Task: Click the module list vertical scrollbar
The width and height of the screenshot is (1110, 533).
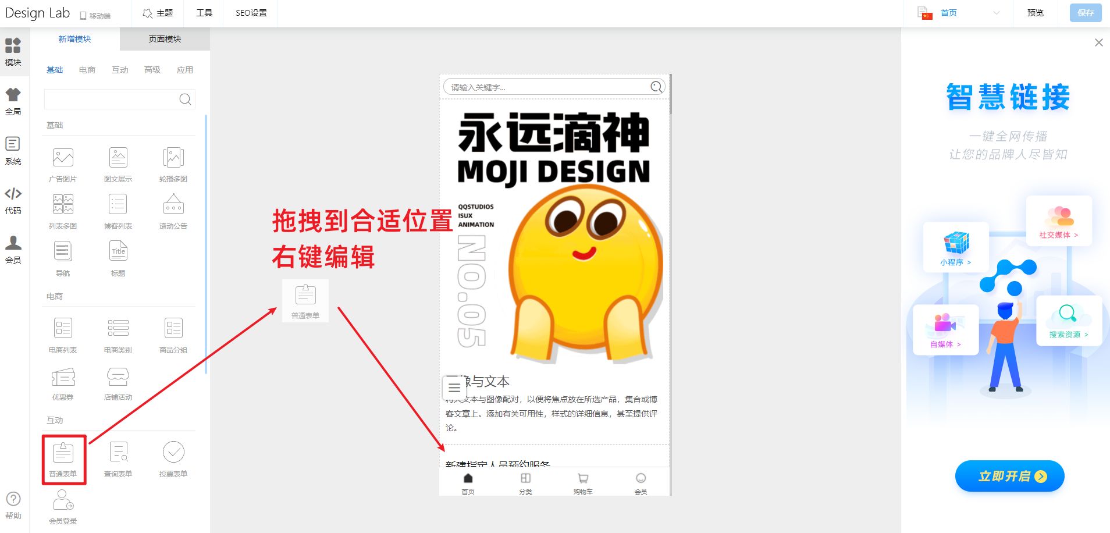Action: tap(206, 244)
